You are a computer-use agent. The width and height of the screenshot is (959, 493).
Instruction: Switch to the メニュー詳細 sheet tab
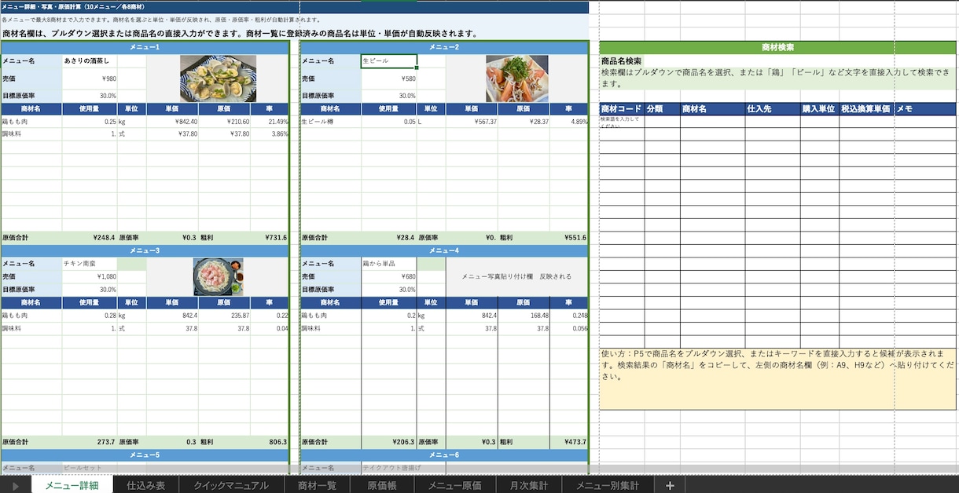[72, 486]
